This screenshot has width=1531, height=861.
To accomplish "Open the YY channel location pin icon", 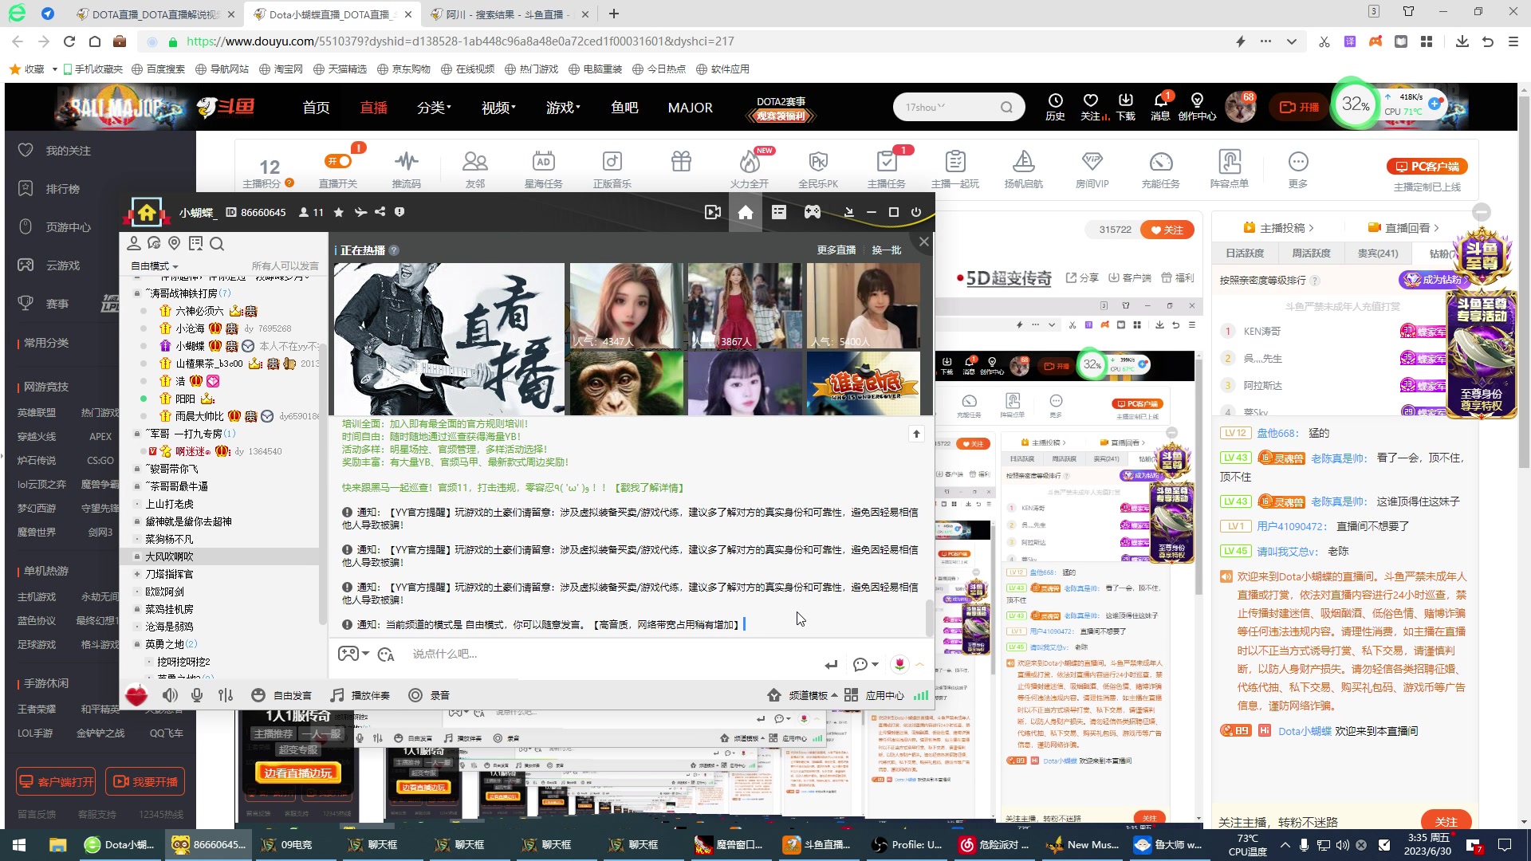I will pyautogui.click(x=175, y=243).
